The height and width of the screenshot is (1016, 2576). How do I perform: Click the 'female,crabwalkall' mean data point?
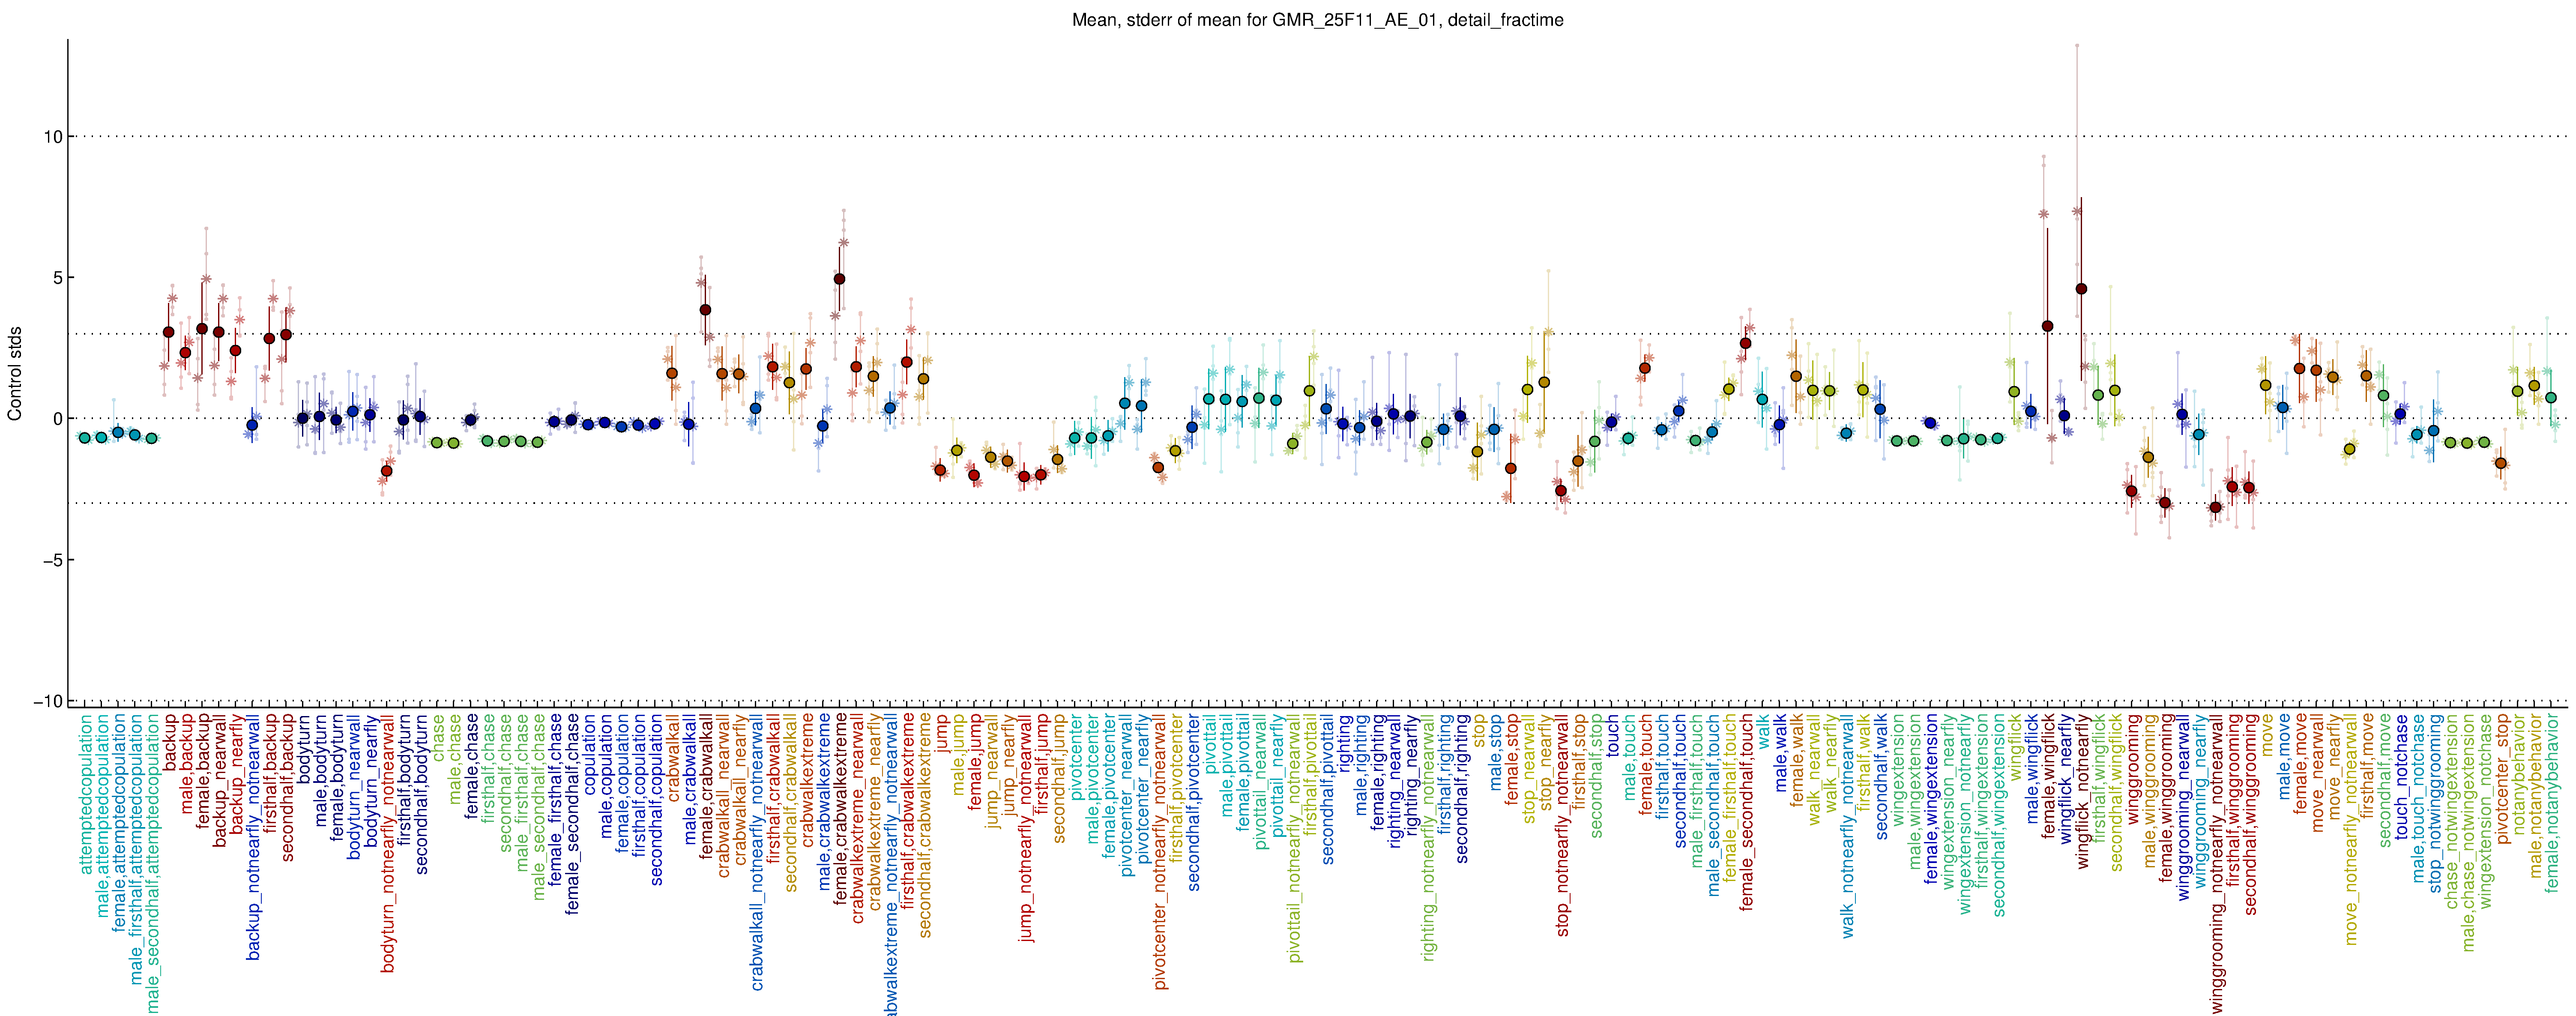tap(705, 310)
